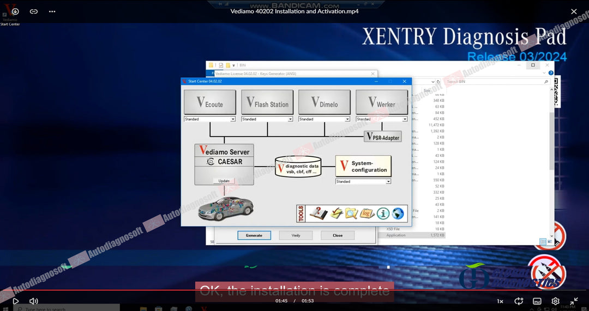This screenshot has width=589, height=311.
Task: Play the video
Action: tap(15, 301)
